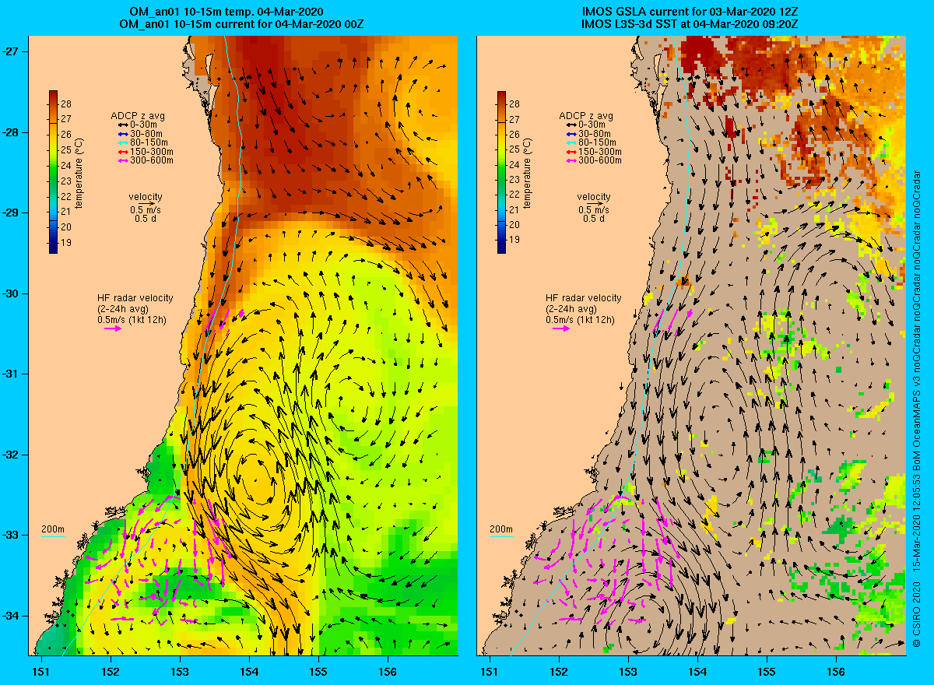The width and height of the screenshot is (934, 685).
Task: Click the 'ADCP z avg' legend heading in left map
Action: pos(138,116)
